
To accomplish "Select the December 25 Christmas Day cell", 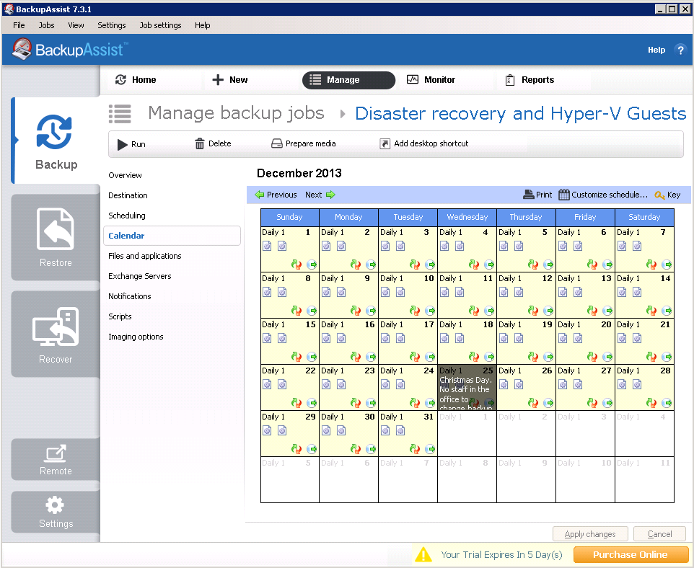I will coord(467,388).
